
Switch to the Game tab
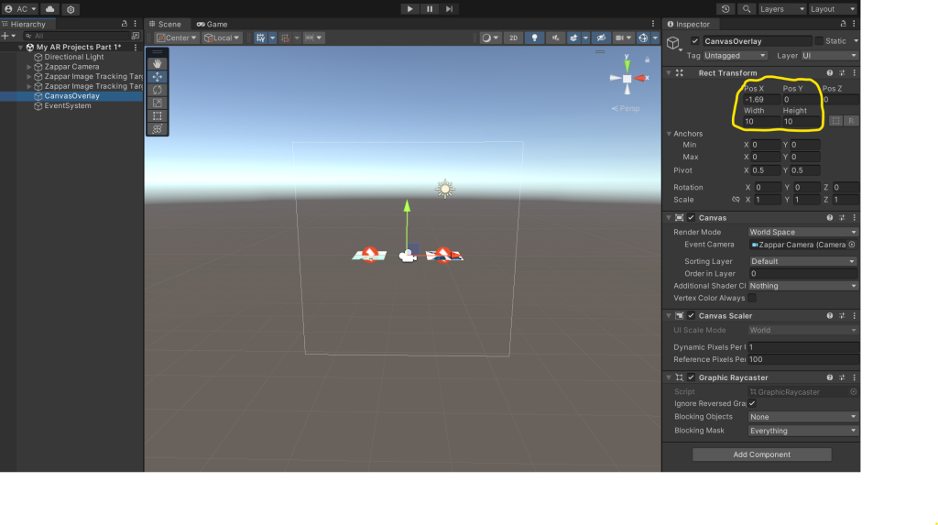212,24
